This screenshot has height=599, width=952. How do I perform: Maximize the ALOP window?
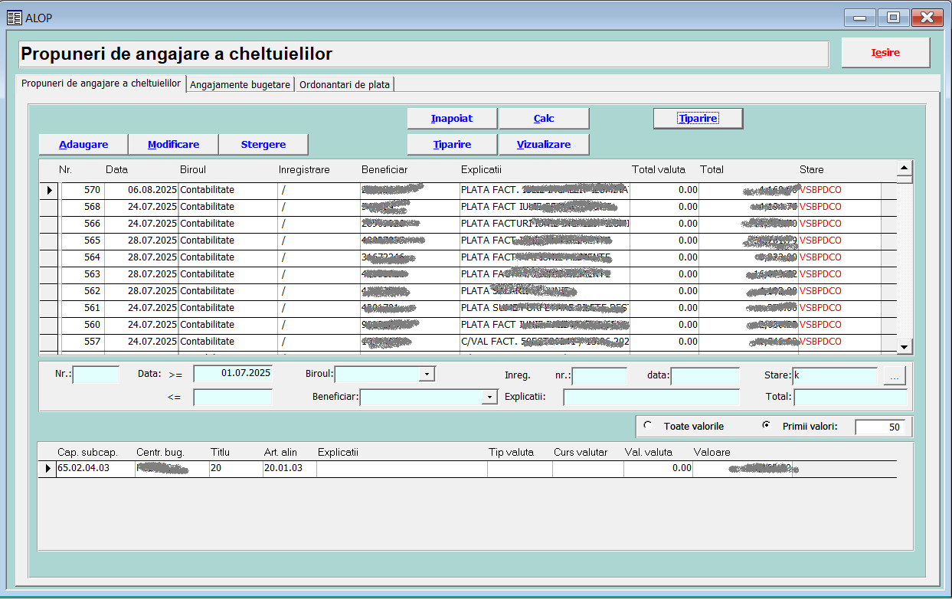(x=893, y=18)
